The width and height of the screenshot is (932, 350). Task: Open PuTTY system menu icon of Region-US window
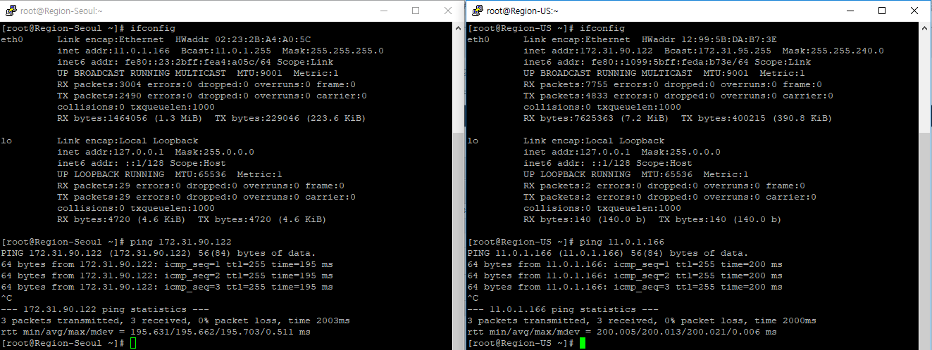478,11
